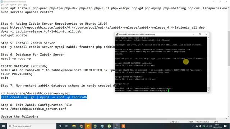Open the taskbar clock and date
The width and height of the screenshot is (230, 129).
(x=217, y=126)
